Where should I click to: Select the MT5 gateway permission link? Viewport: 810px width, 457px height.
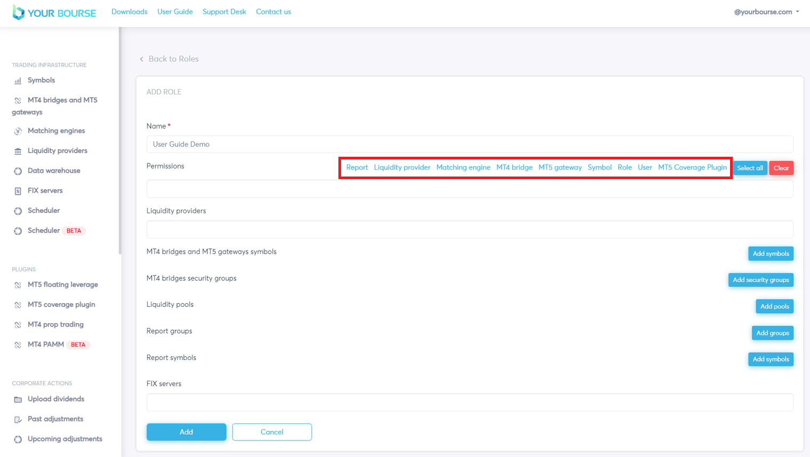560,167
